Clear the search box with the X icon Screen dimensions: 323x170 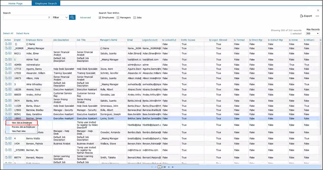tap(49, 17)
